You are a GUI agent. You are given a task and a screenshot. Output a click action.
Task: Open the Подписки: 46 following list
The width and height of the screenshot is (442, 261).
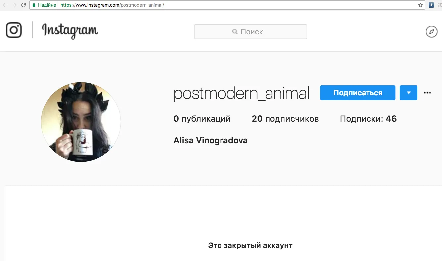pyautogui.click(x=368, y=119)
